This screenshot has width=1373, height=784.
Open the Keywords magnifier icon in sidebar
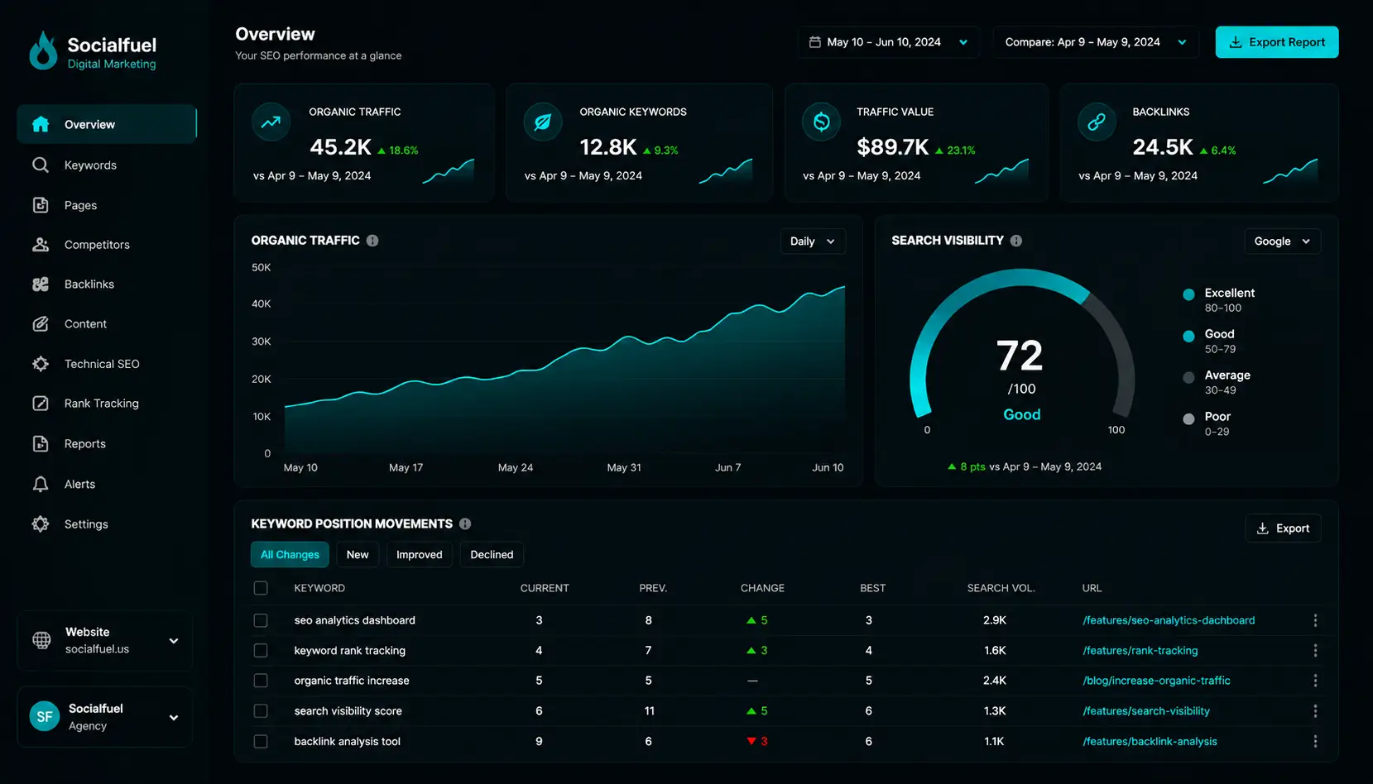pyautogui.click(x=40, y=165)
